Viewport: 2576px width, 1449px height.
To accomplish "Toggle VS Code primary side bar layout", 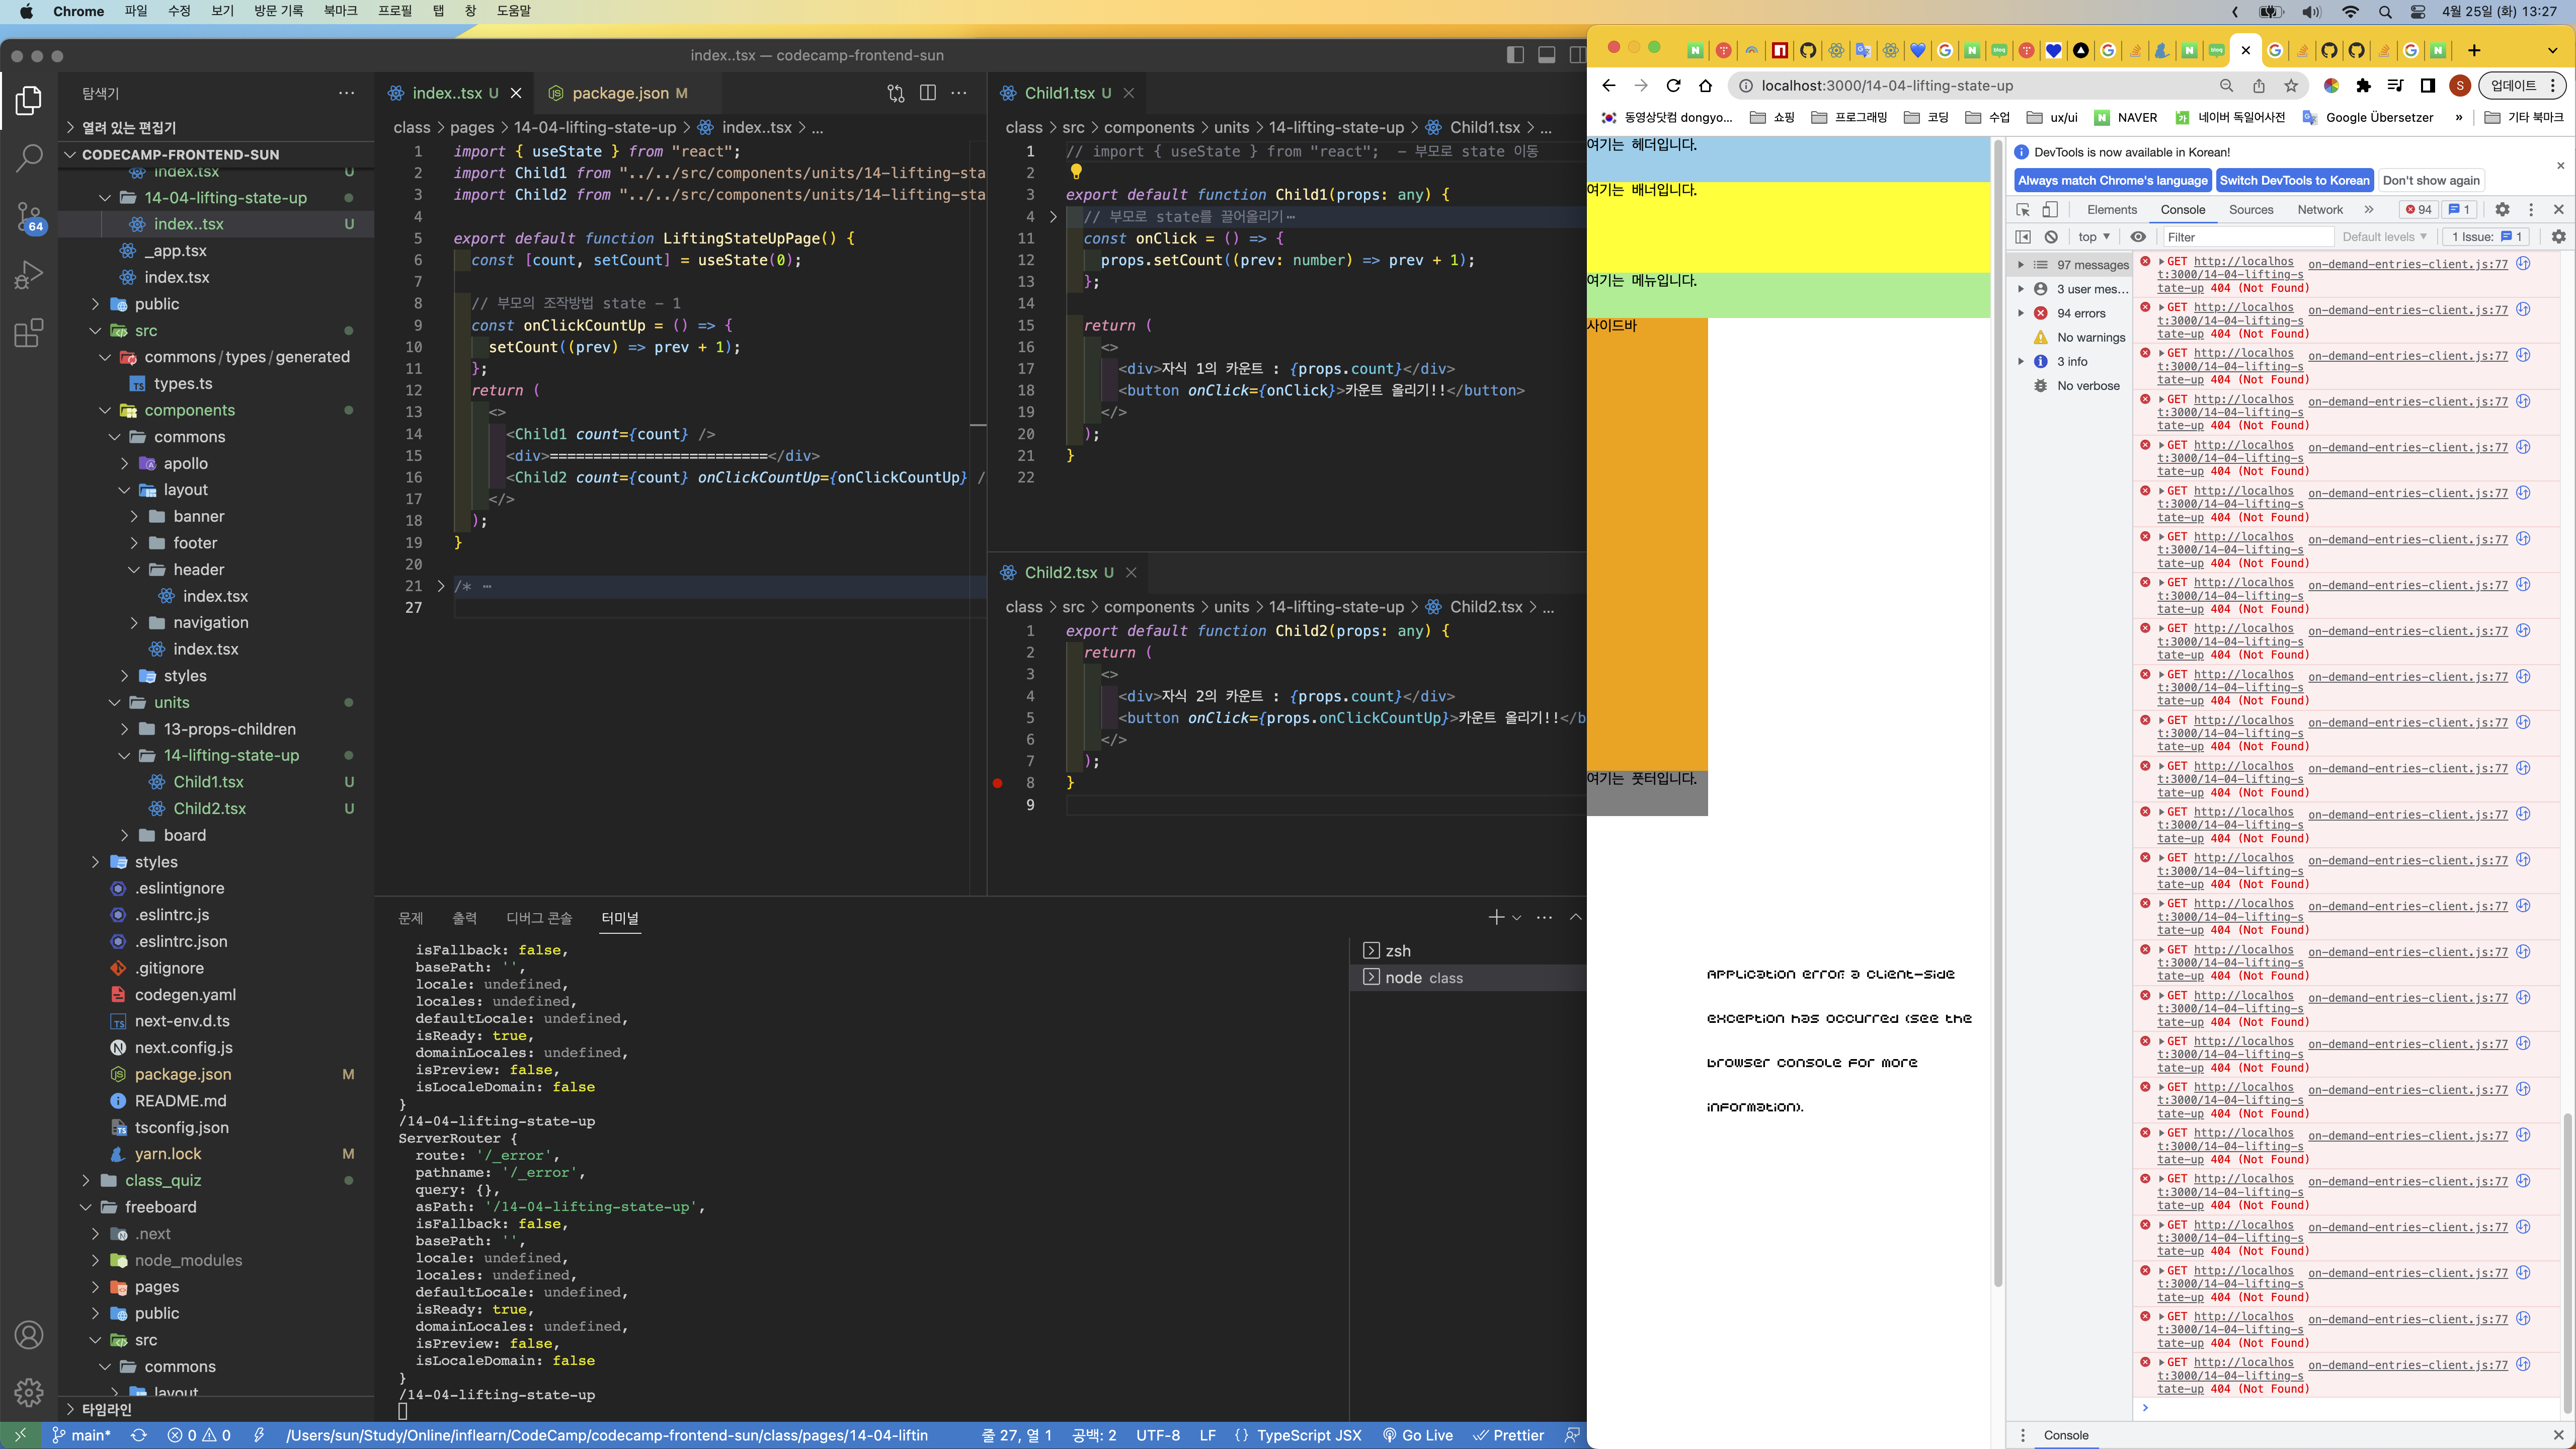I will click(x=1515, y=55).
